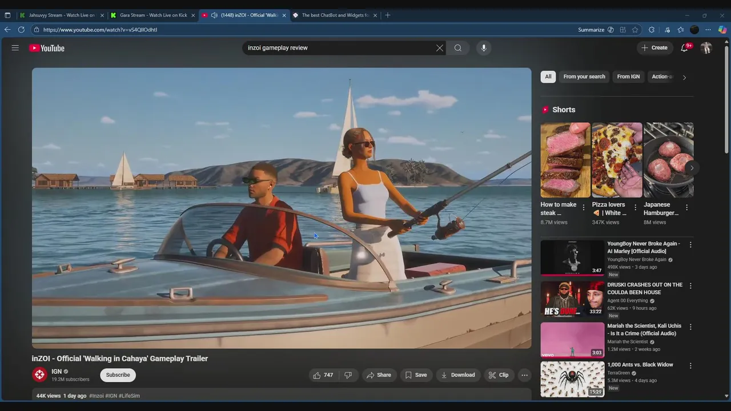
Task: Click the Create button
Action: 654,48
